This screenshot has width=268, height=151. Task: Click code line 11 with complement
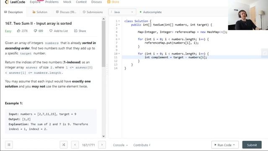(x=176, y=57)
